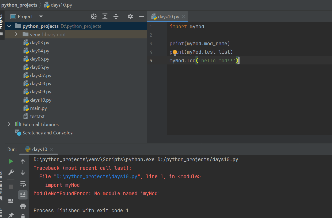Click the yellow intention light bulb
332x218 pixels.
tap(175, 52)
